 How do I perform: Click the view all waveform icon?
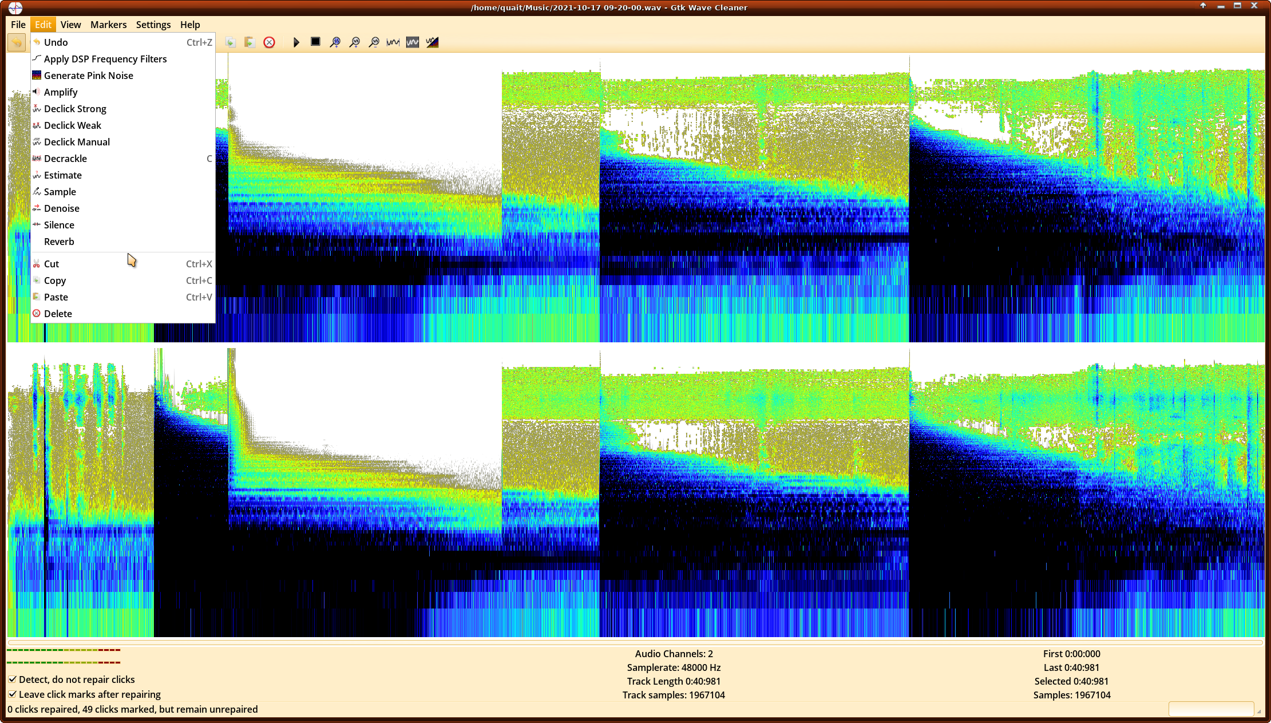pos(393,42)
